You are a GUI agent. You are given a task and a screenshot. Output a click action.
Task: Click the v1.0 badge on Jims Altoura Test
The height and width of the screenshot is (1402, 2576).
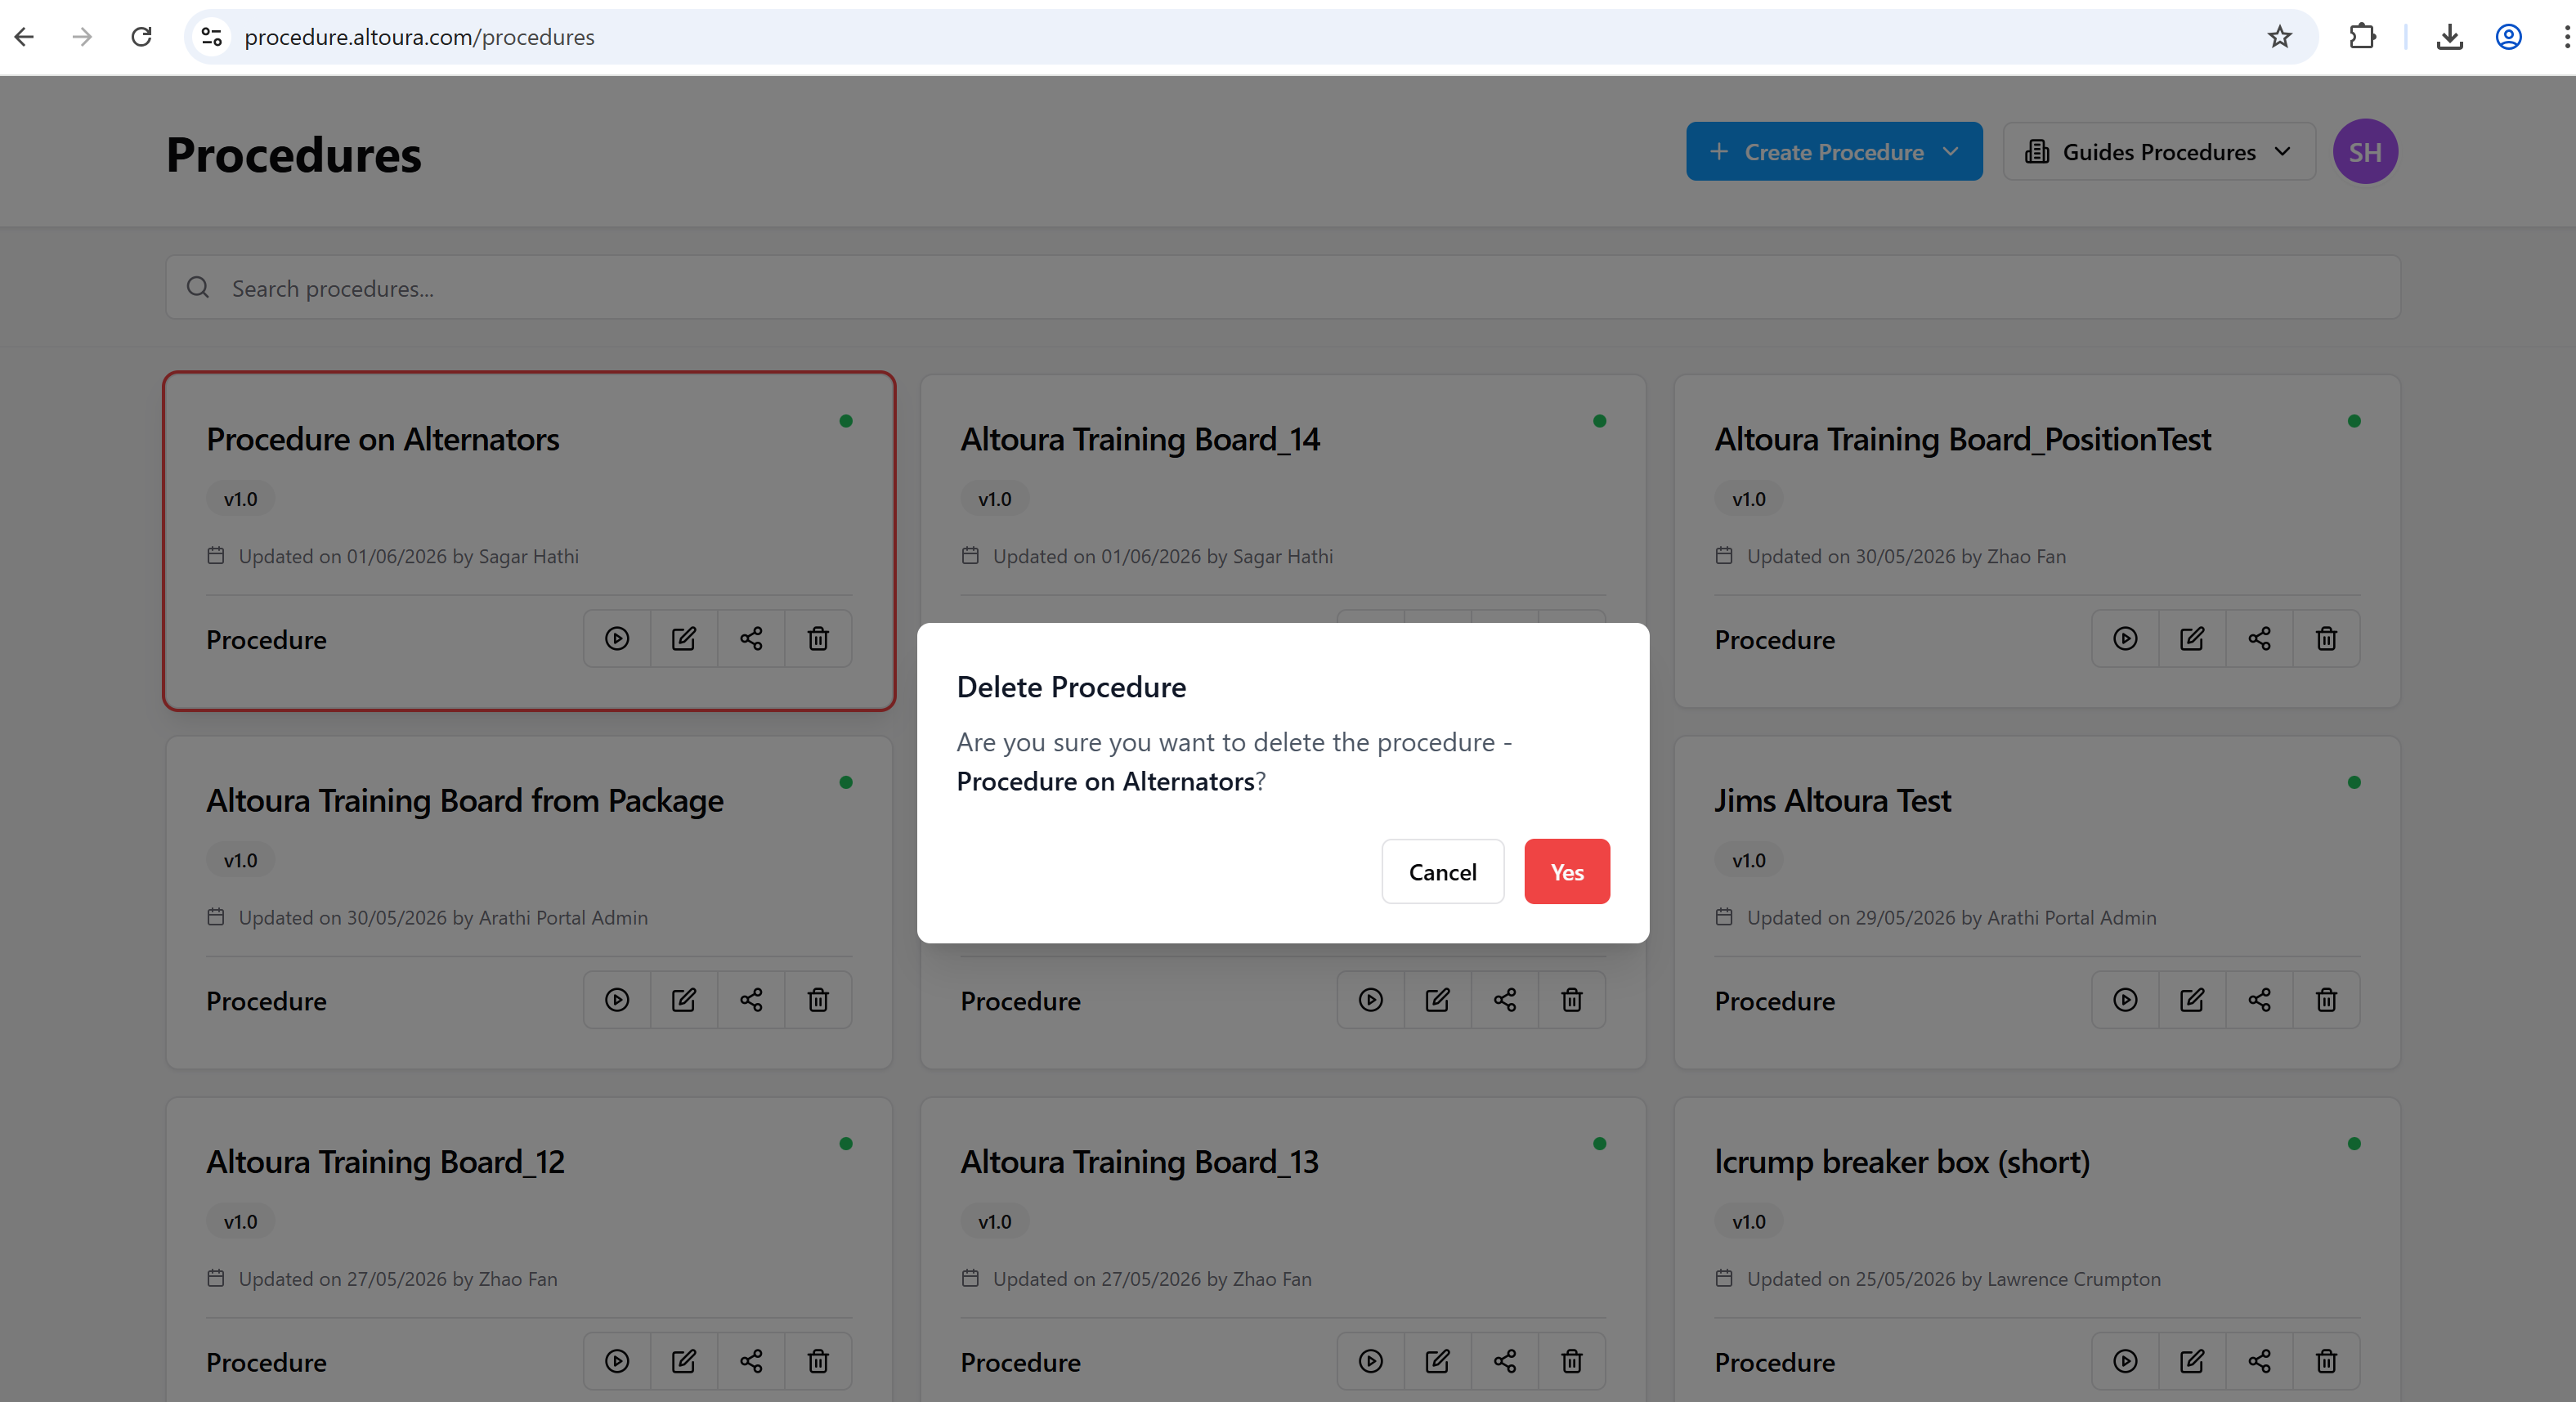pyautogui.click(x=1749, y=860)
